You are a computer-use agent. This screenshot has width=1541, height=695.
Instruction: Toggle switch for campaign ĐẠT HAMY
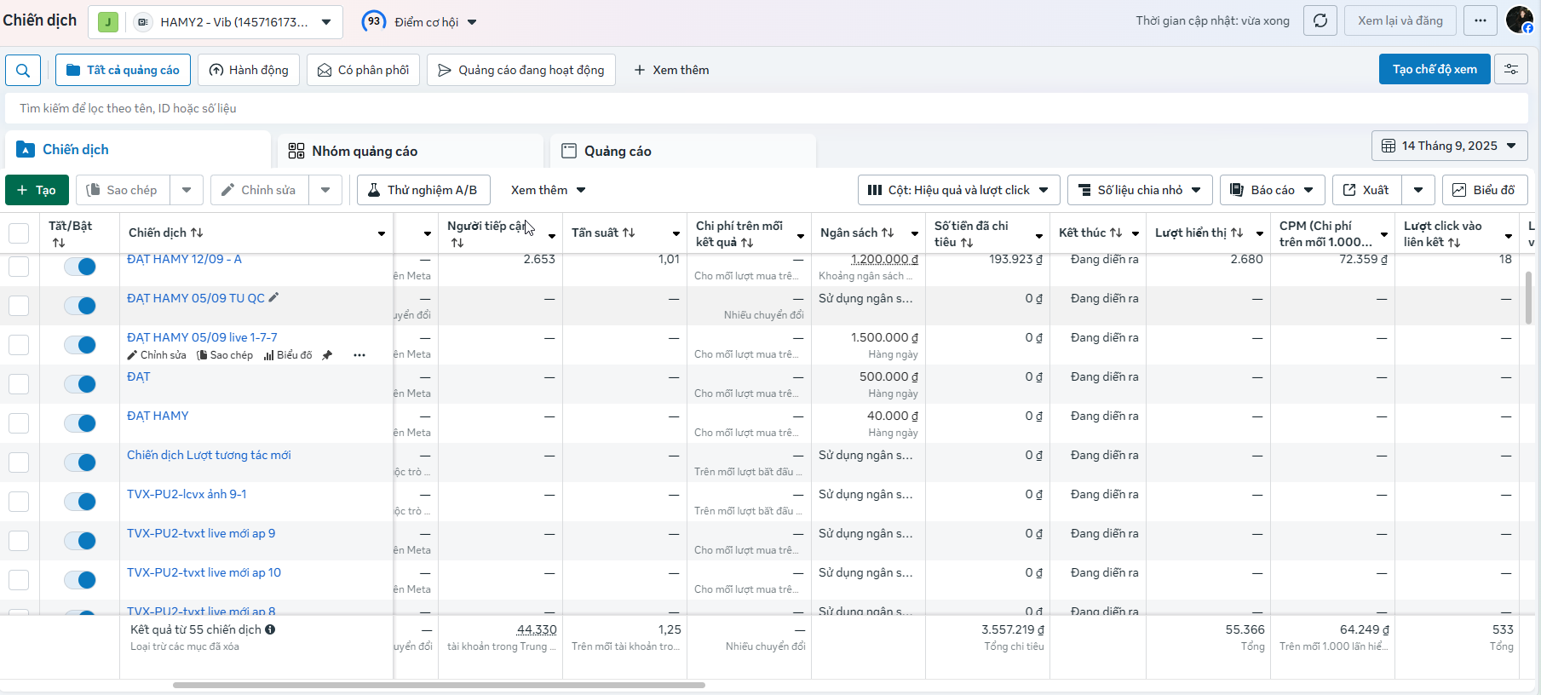80,423
